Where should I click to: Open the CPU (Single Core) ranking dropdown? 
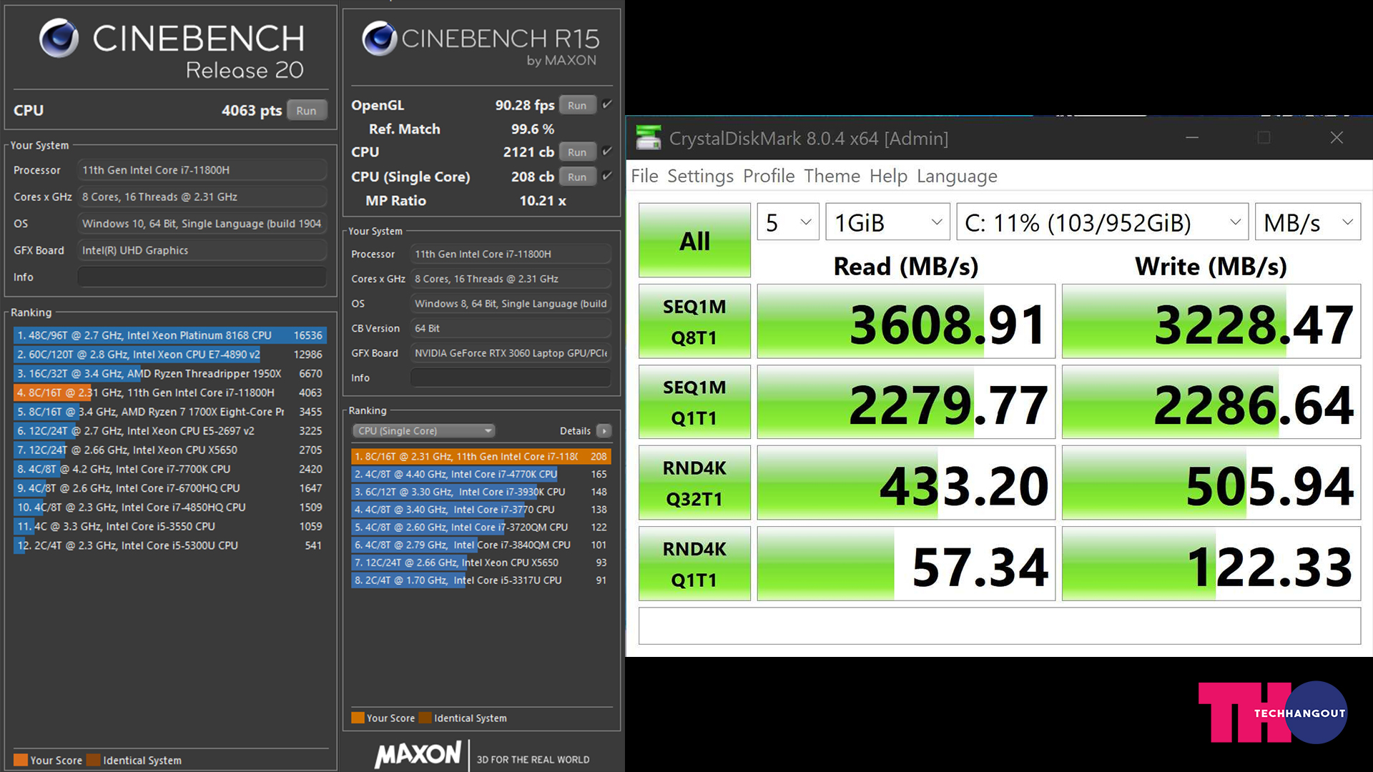(x=423, y=431)
